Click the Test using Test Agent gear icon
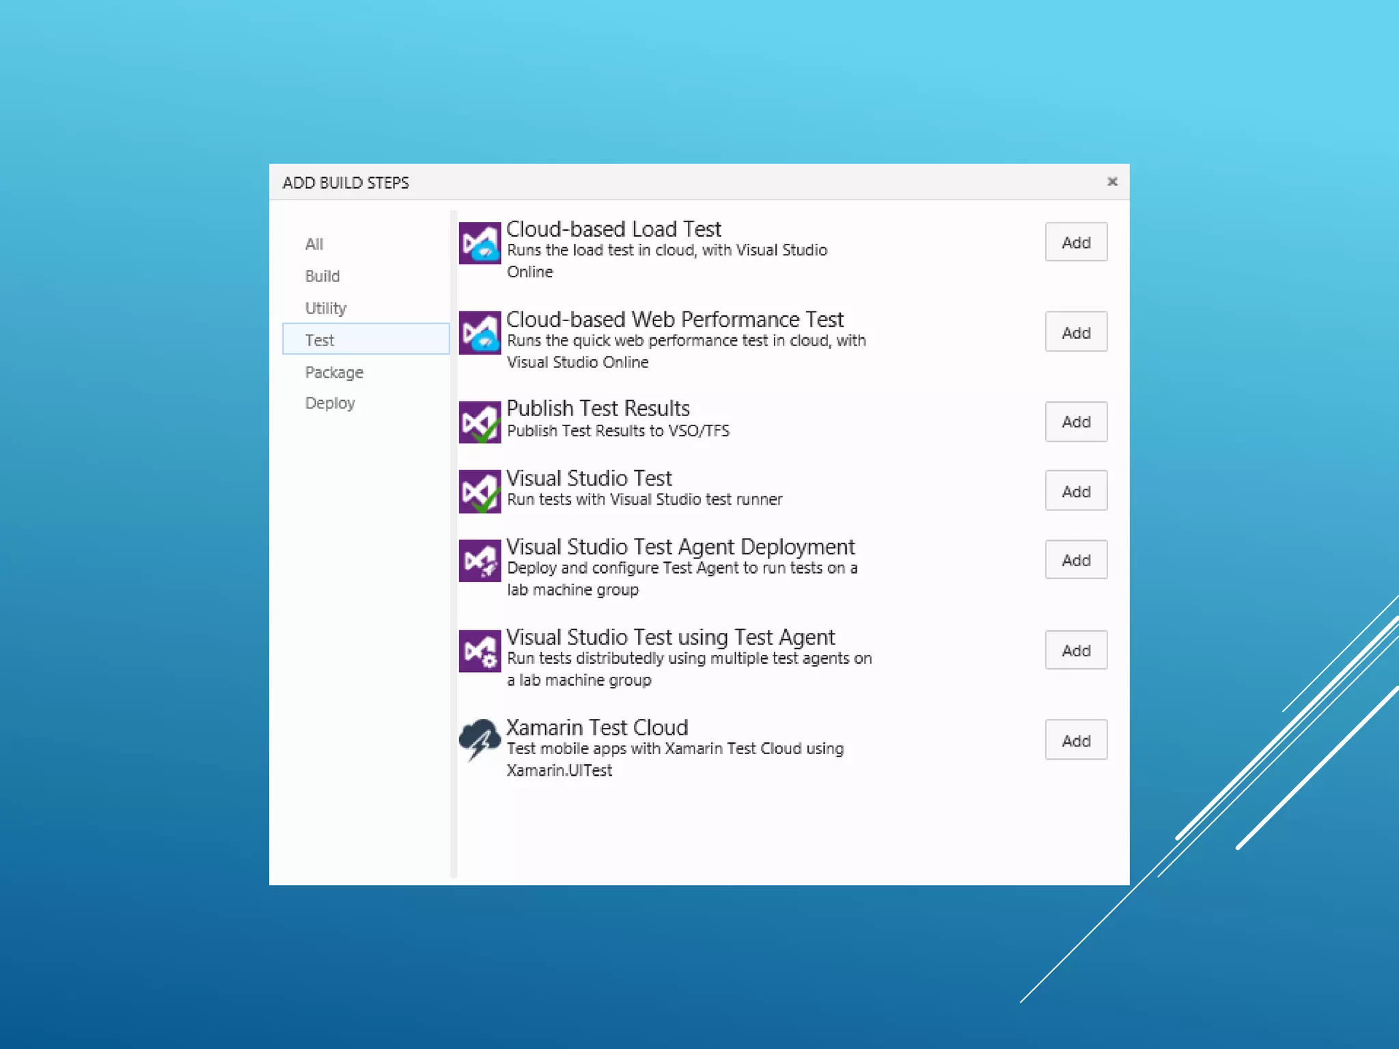Viewport: 1399px width, 1049px height. click(480, 651)
